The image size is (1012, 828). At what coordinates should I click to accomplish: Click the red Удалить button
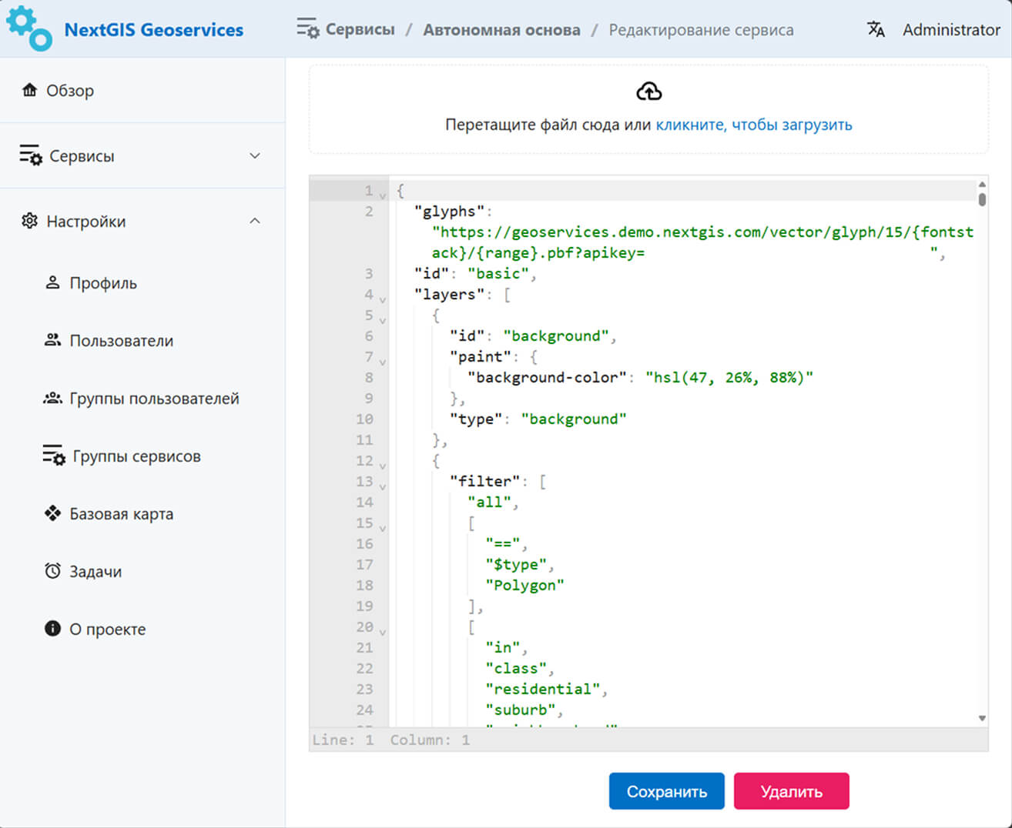[791, 791]
